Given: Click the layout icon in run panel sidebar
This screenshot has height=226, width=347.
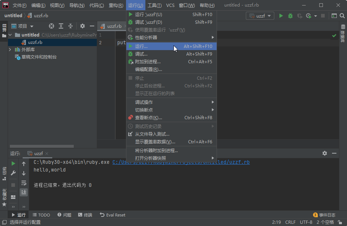Looking at the screenshot, I should (x=13, y=197).
